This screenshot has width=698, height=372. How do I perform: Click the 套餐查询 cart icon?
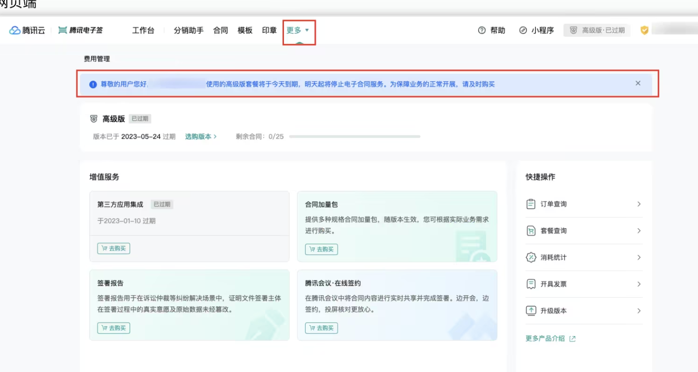[x=531, y=231]
